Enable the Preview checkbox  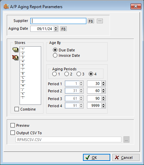pos(12,125)
